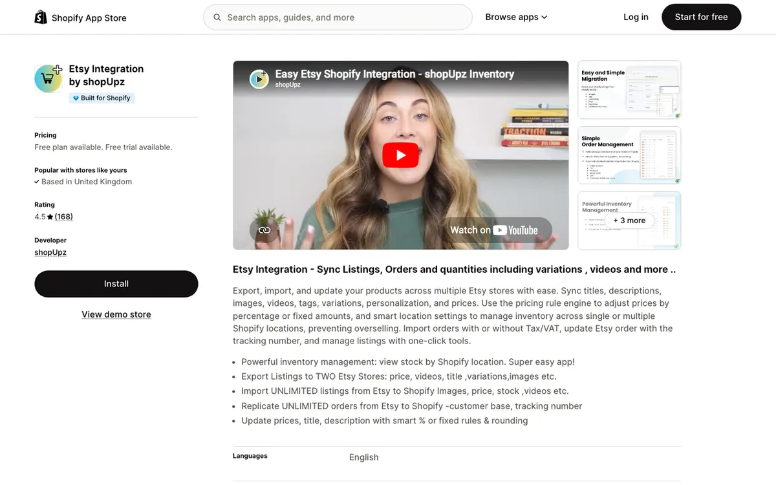The image size is (776, 485).
Task: Open the shopUpz developer link
Action: 50,252
